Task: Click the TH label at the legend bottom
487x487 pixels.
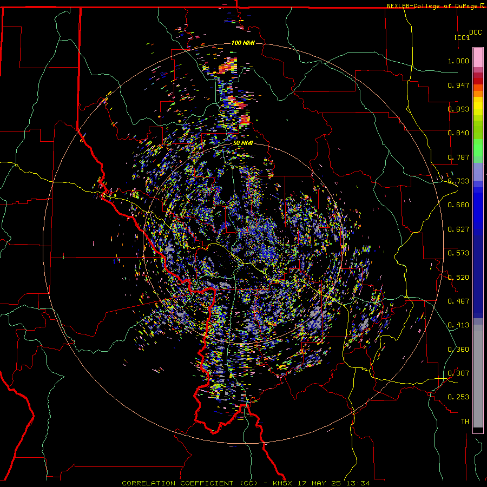Action: pos(465,422)
